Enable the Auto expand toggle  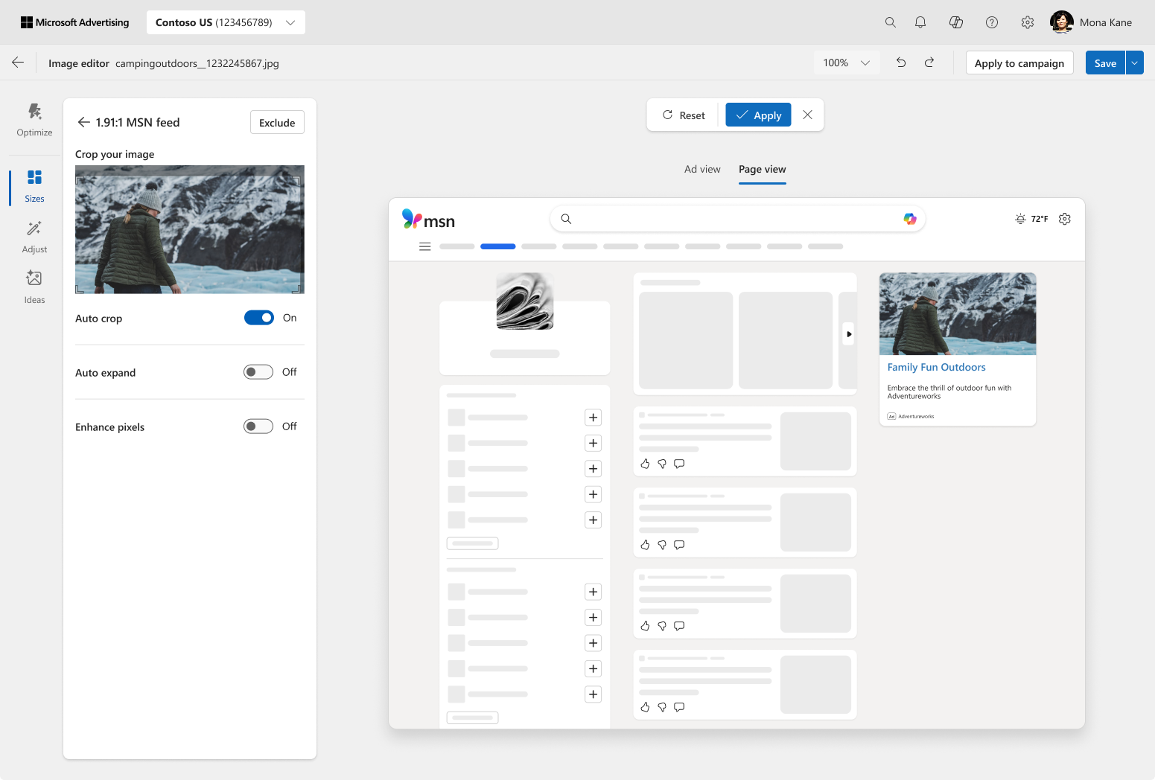coord(258,372)
